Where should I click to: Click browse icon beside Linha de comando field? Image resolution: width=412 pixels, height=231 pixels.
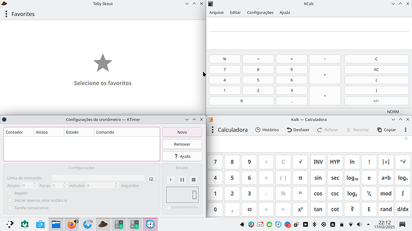151,179
